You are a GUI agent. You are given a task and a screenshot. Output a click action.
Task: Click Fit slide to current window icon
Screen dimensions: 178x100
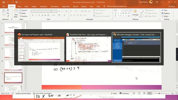pyautogui.click(x=176, y=93)
